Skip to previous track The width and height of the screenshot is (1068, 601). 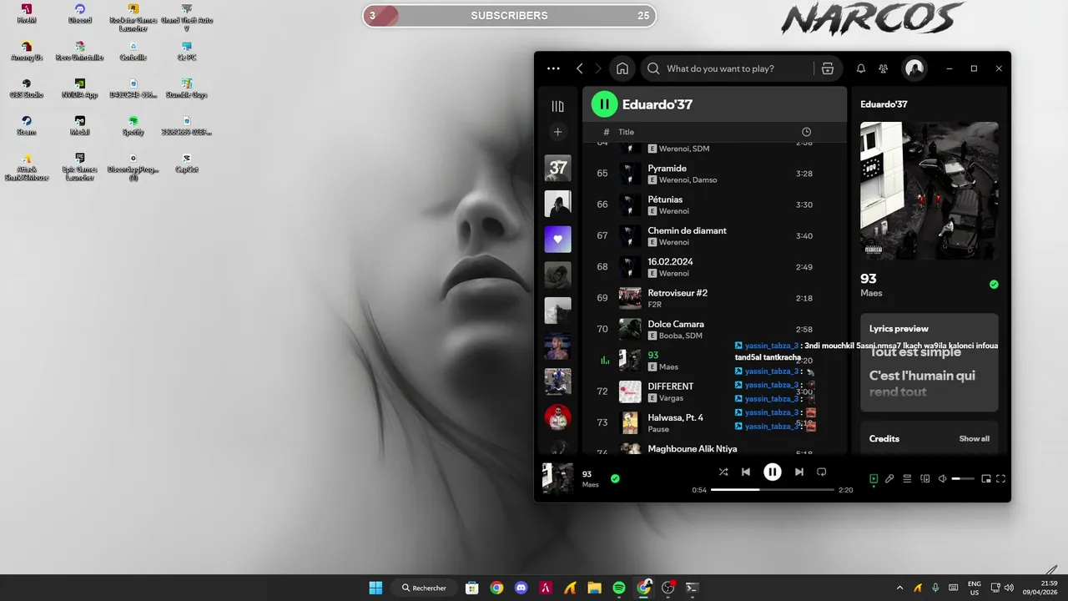coord(746,472)
